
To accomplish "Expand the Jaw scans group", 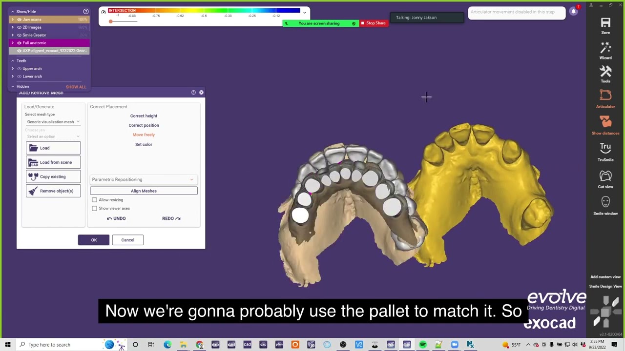I will coord(13,19).
